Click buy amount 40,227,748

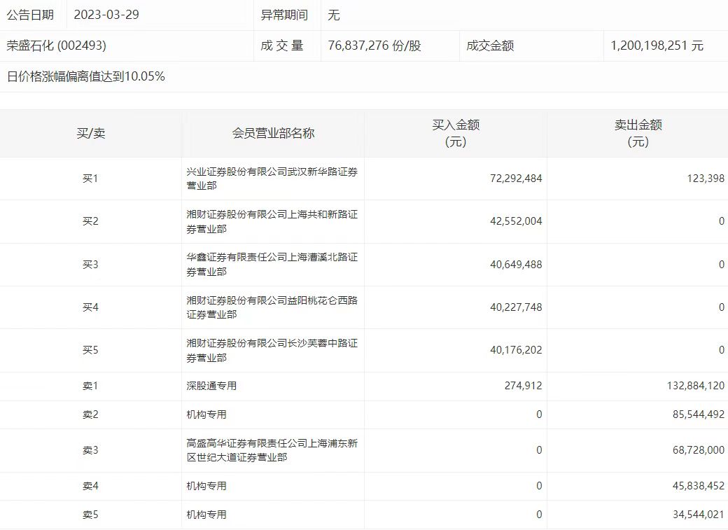pyautogui.click(x=516, y=307)
